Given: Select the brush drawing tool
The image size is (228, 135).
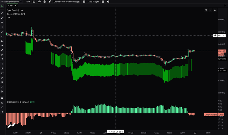Looking at the screenshot, I should tap(2, 45).
